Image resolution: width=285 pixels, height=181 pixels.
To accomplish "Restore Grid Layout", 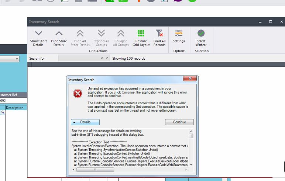I will pos(141,34).
